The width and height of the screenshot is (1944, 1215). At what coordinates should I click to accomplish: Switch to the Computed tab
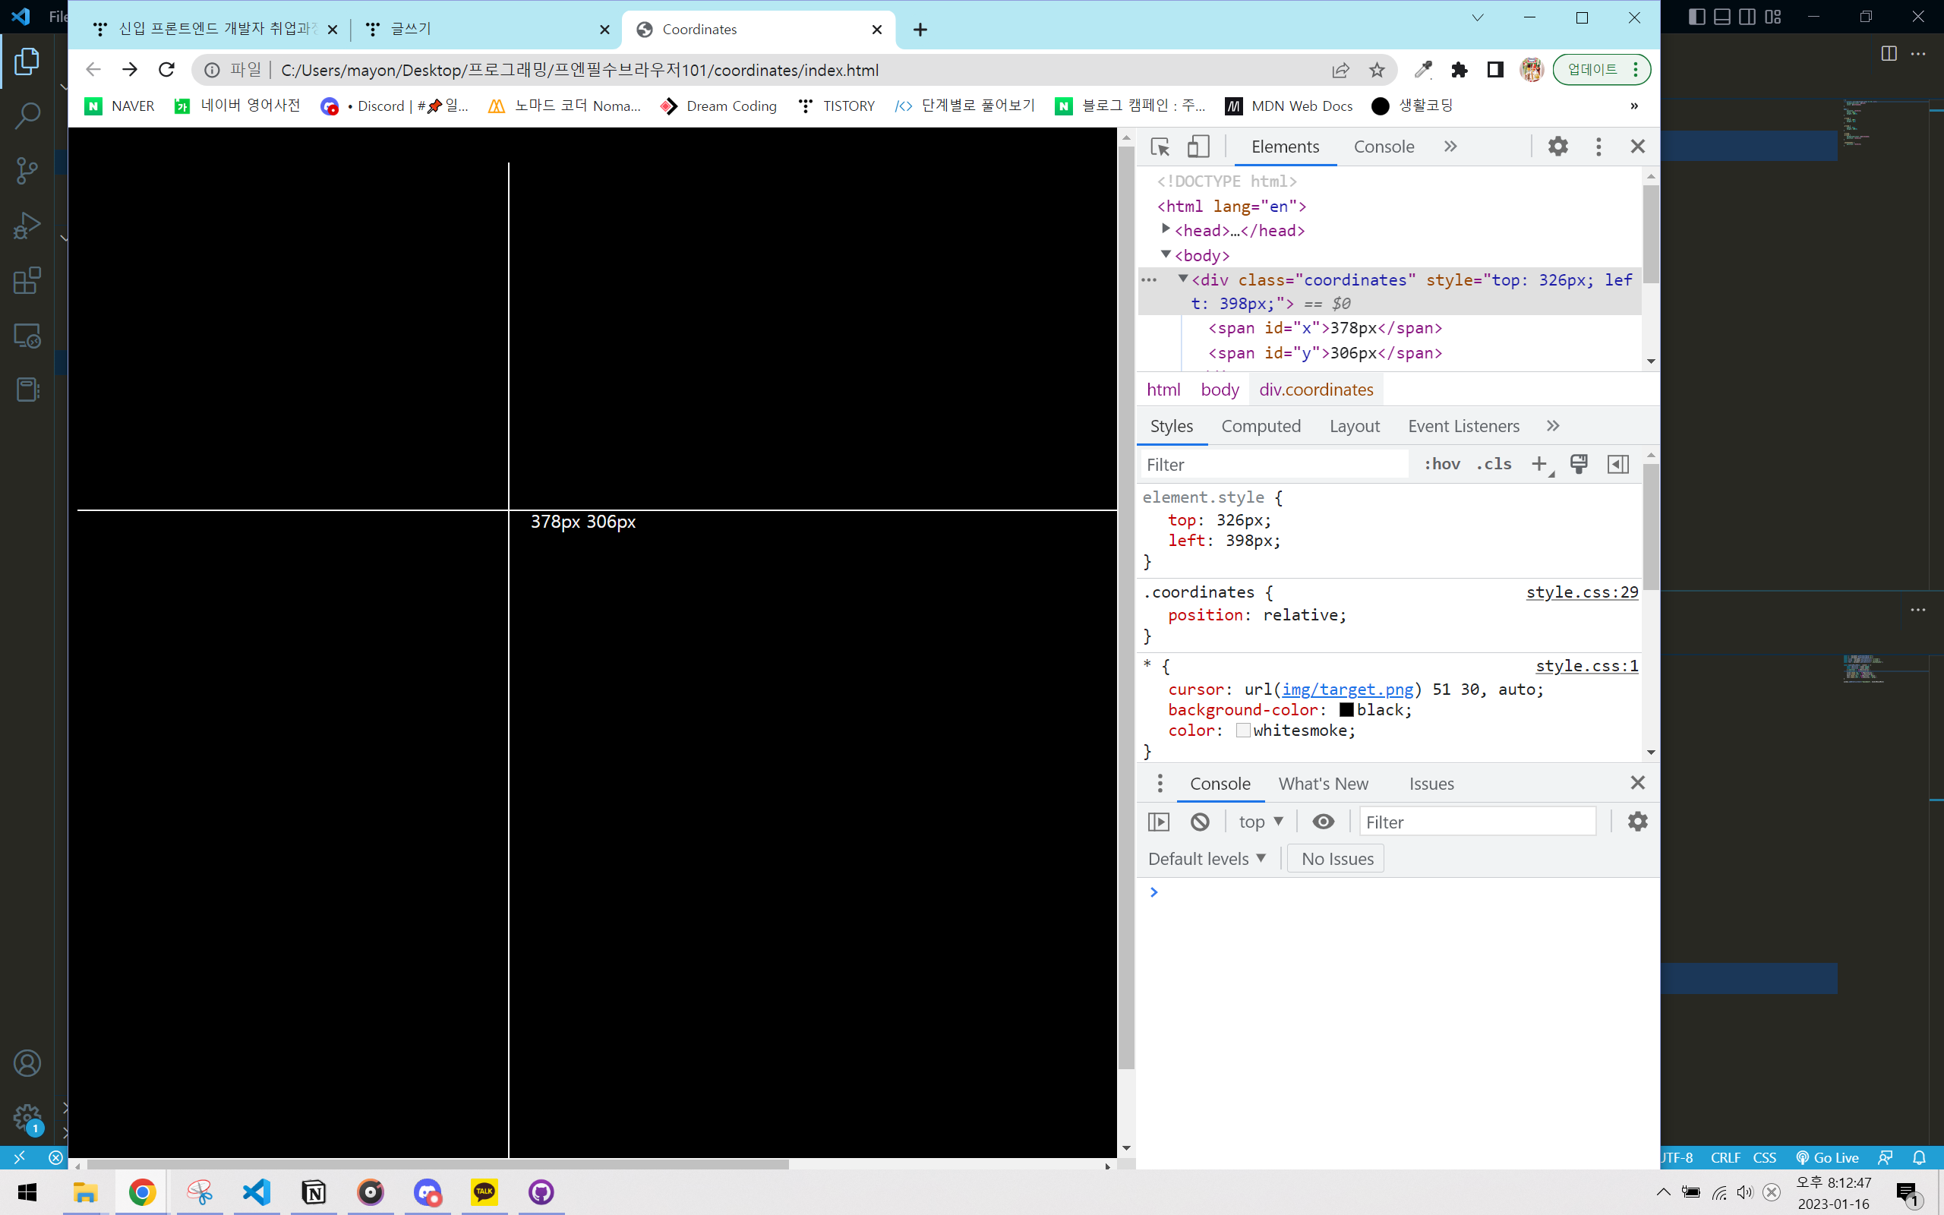click(x=1261, y=426)
